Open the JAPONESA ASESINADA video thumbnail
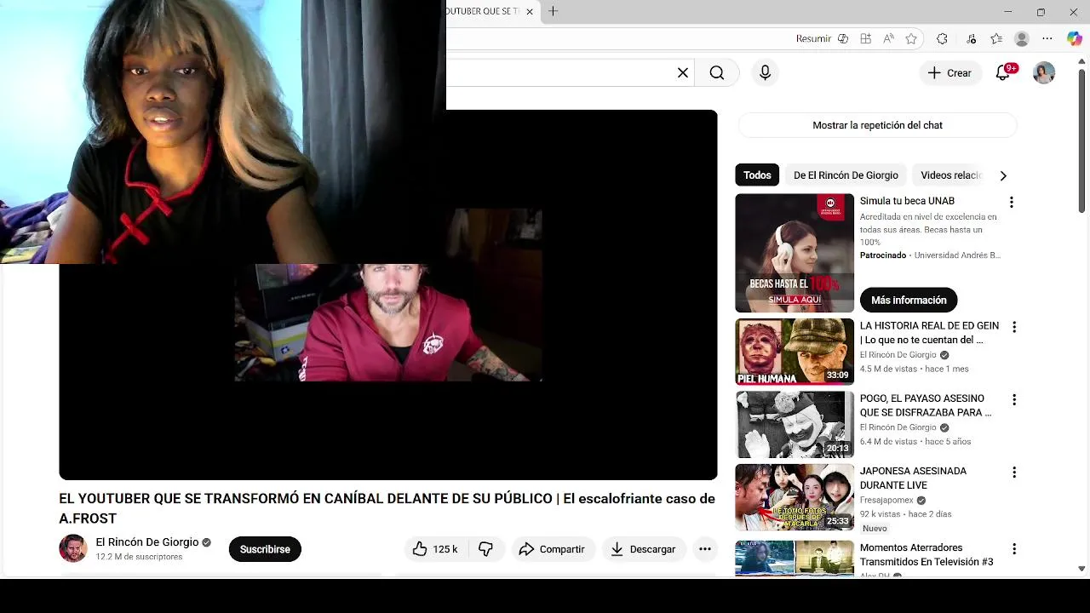 point(795,497)
